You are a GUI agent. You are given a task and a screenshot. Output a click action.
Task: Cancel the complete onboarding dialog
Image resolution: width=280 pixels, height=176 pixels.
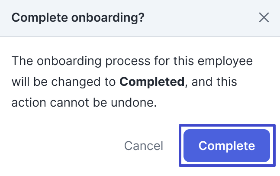click(x=144, y=146)
